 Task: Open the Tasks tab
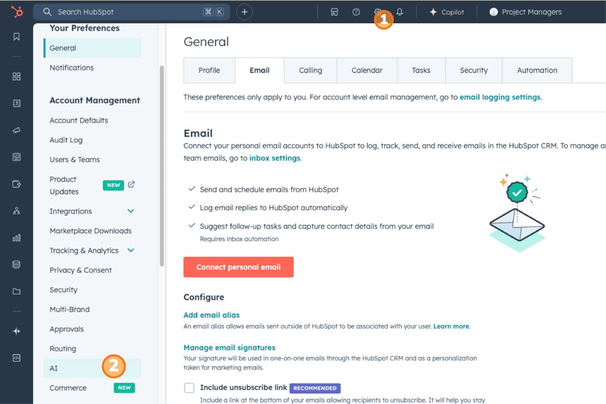pyautogui.click(x=421, y=71)
